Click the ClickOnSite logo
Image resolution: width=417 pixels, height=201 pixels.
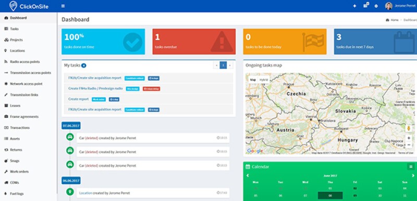tap(29, 6)
